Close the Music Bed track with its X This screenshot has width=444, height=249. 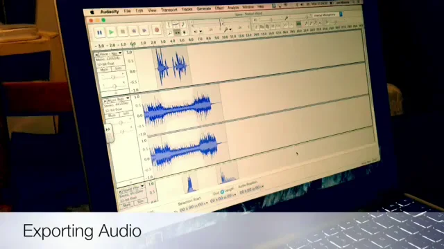[105, 101]
